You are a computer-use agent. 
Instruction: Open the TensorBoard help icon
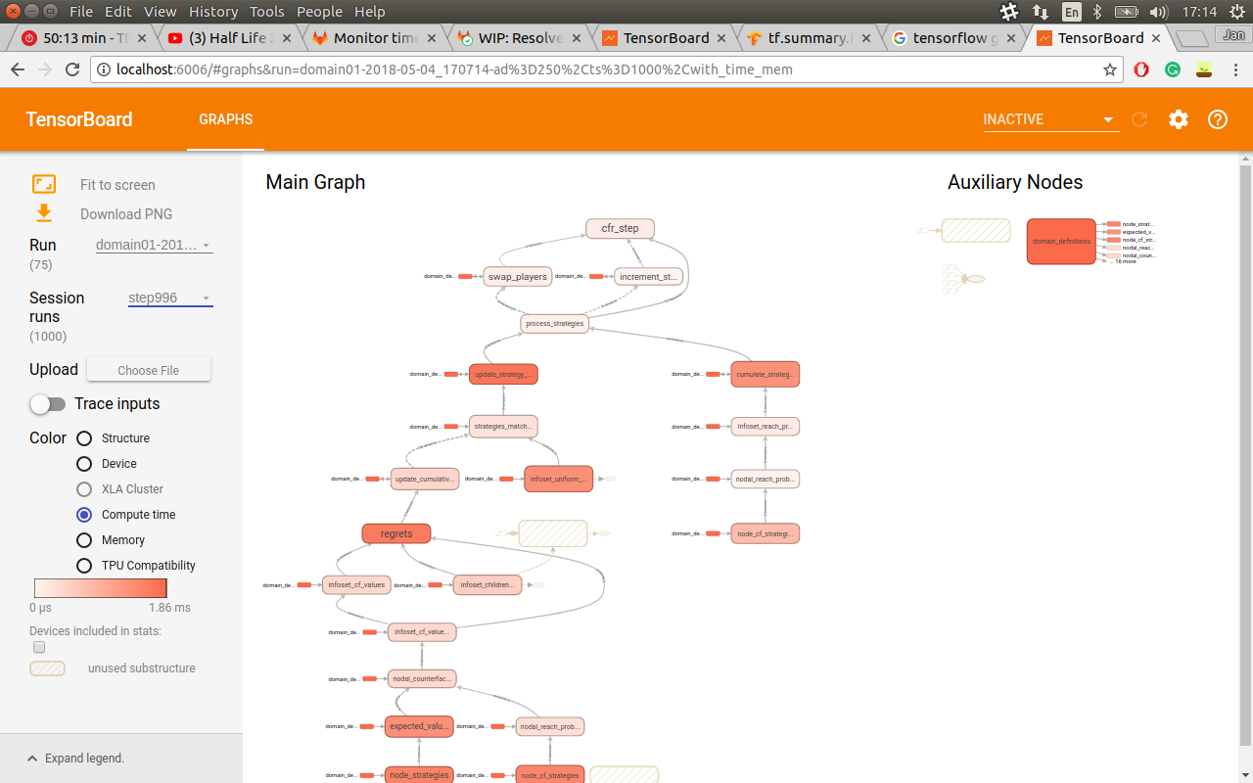tap(1218, 119)
